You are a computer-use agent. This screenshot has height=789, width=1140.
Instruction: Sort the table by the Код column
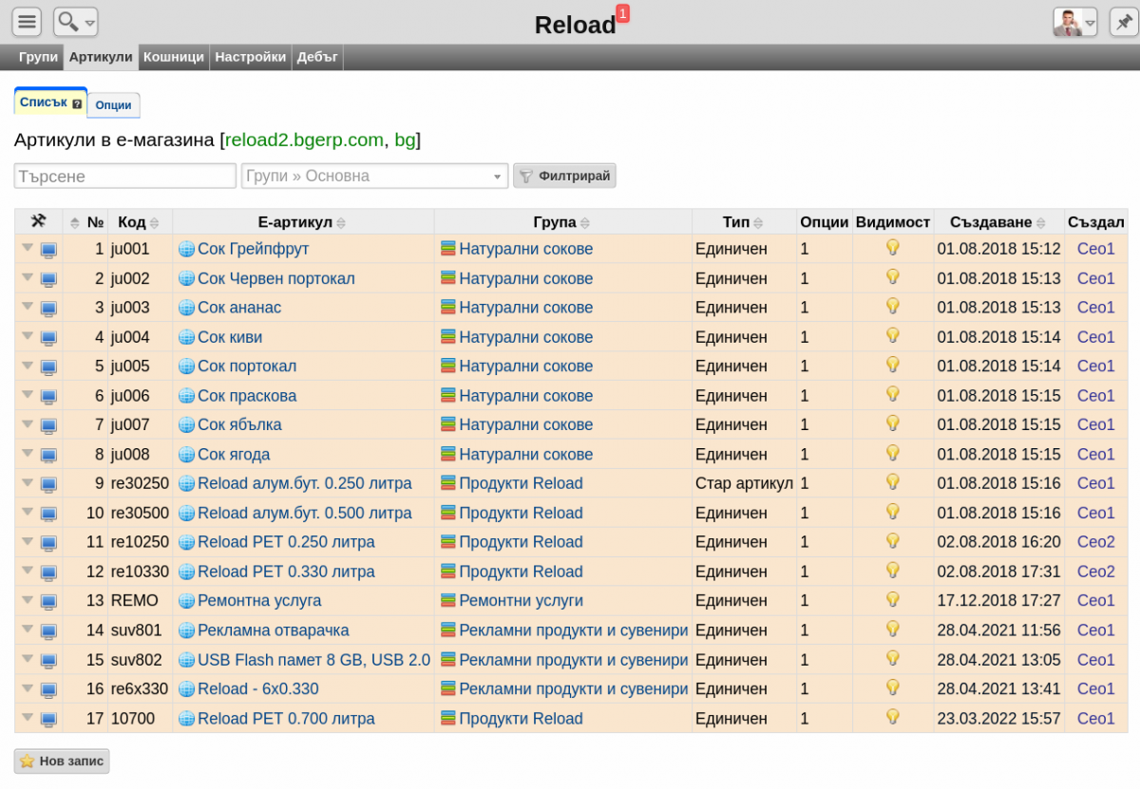tap(138, 222)
